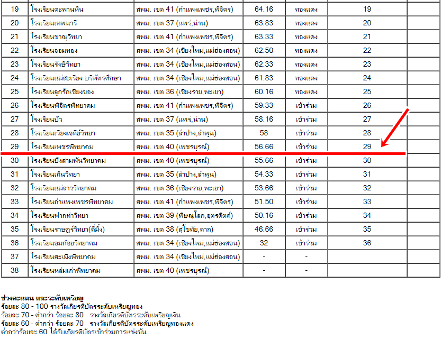The image size is (442, 339).
Task: Select the 59.33 score cell
Action: coord(264,105)
